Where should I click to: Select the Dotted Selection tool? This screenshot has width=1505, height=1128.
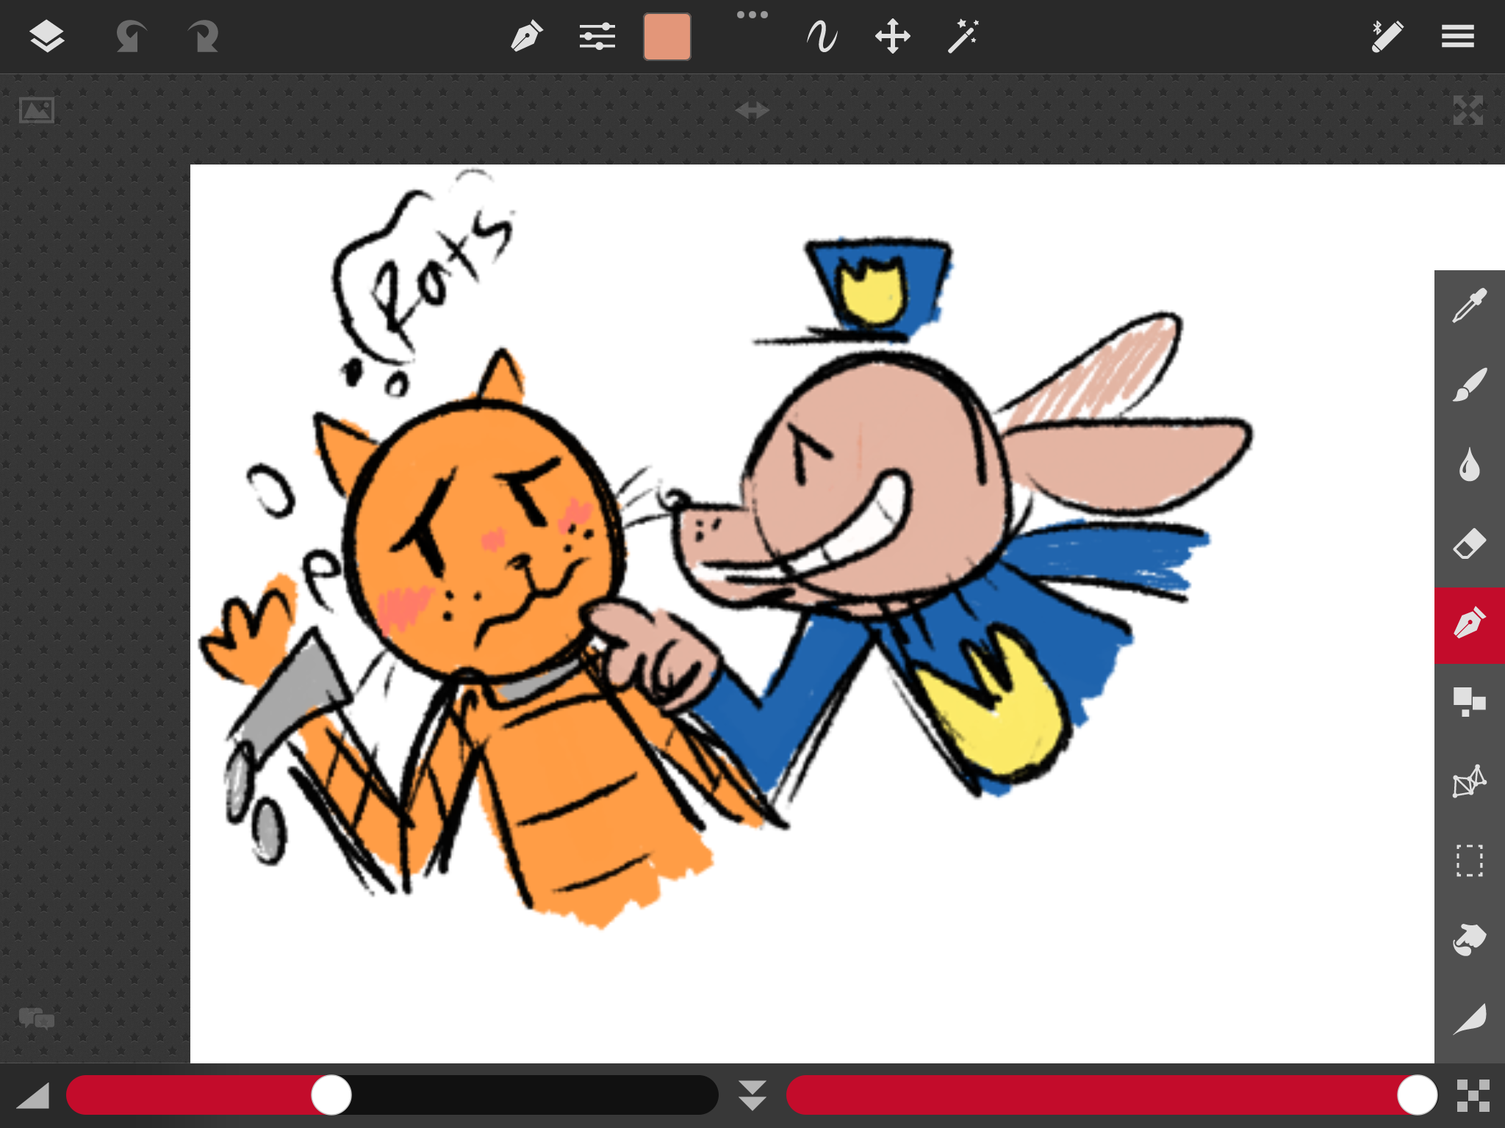pyautogui.click(x=1469, y=861)
